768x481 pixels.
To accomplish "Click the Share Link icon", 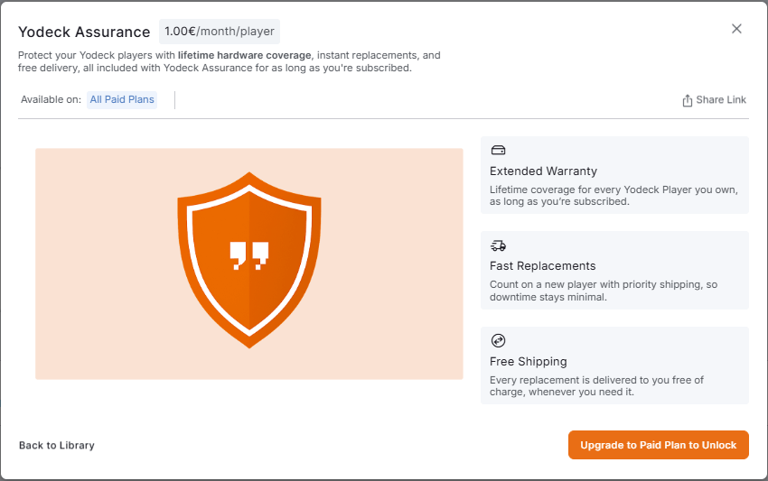I will (x=688, y=100).
